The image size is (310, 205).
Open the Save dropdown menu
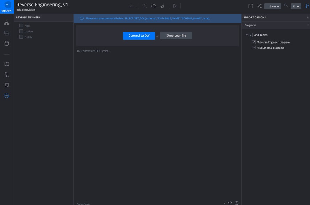point(277,6)
